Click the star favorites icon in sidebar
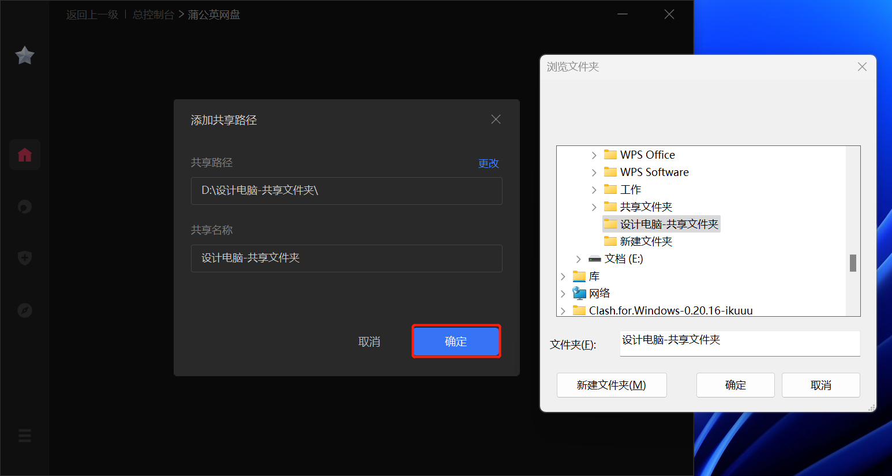892x476 pixels. click(25, 55)
